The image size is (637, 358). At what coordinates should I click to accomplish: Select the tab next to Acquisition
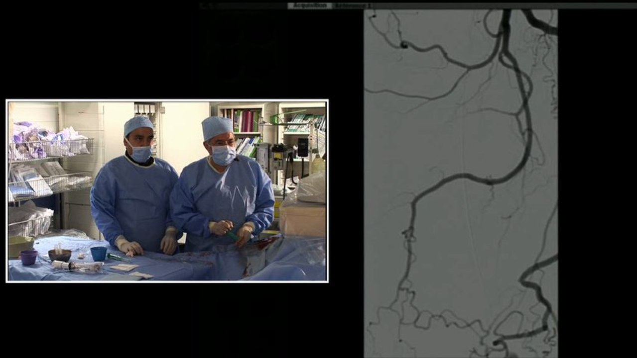tap(353, 5)
